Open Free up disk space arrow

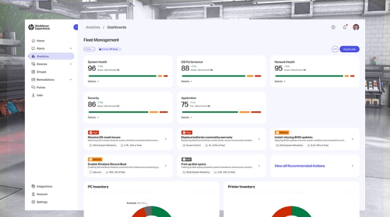pos(259,165)
